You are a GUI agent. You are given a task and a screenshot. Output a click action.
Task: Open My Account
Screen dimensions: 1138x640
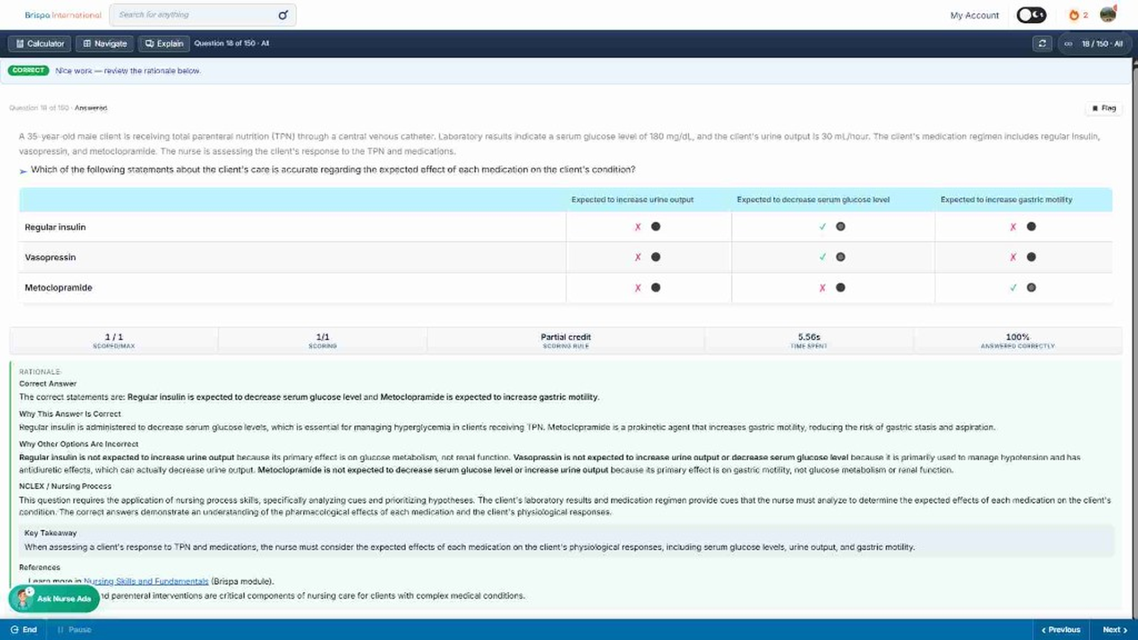(974, 16)
